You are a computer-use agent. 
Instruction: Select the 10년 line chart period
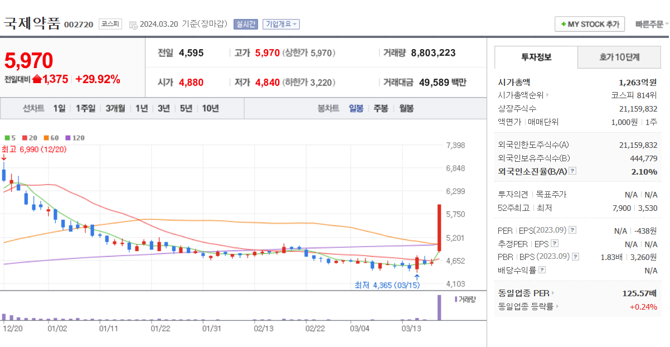click(210, 108)
